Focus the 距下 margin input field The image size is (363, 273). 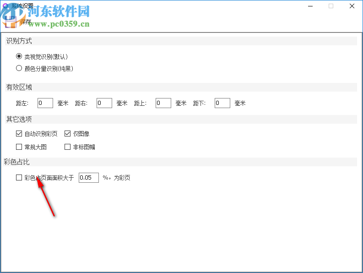222,103
